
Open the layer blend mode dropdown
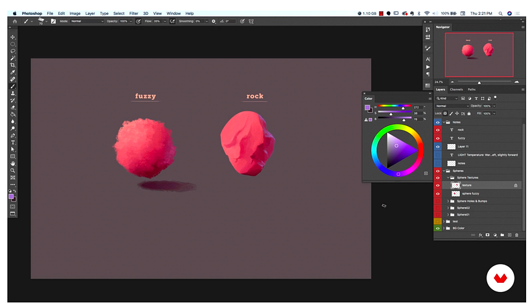(x=452, y=106)
